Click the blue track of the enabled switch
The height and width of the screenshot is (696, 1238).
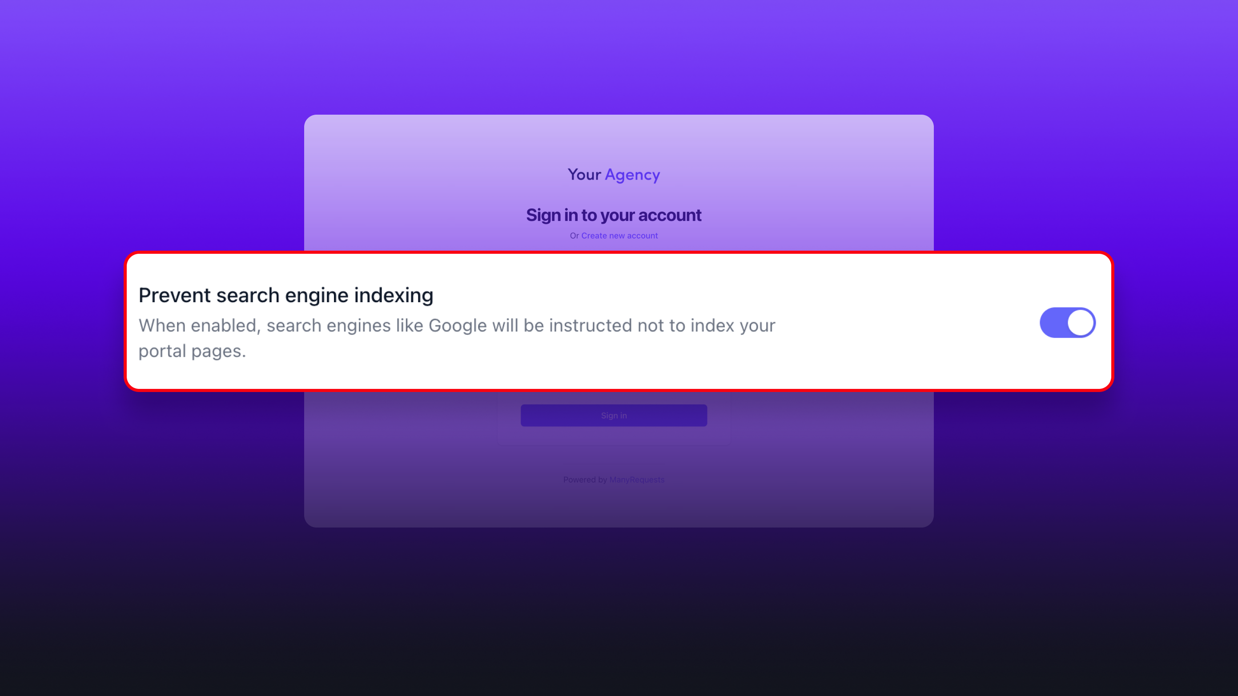click(1053, 322)
